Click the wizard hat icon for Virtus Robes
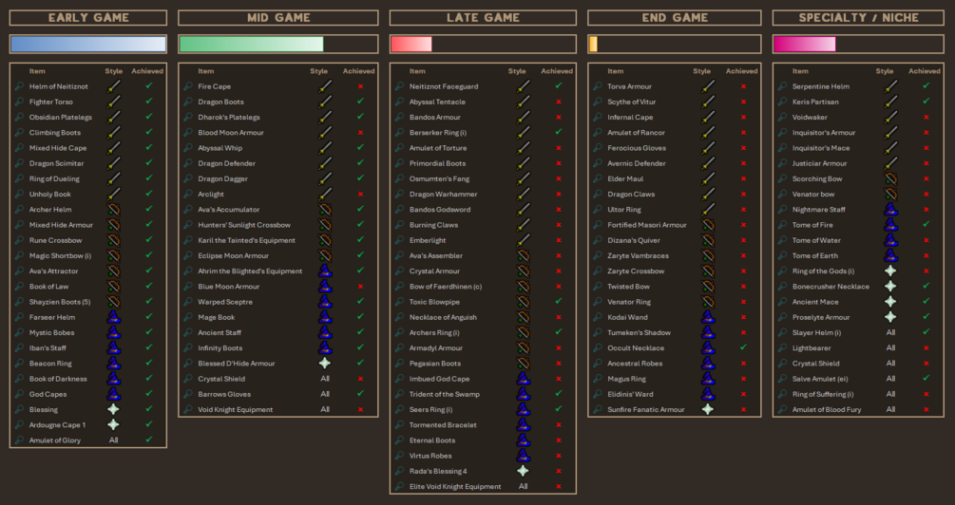Image resolution: width=955 pixels, height=505 pixels. [x=524, y=455]
